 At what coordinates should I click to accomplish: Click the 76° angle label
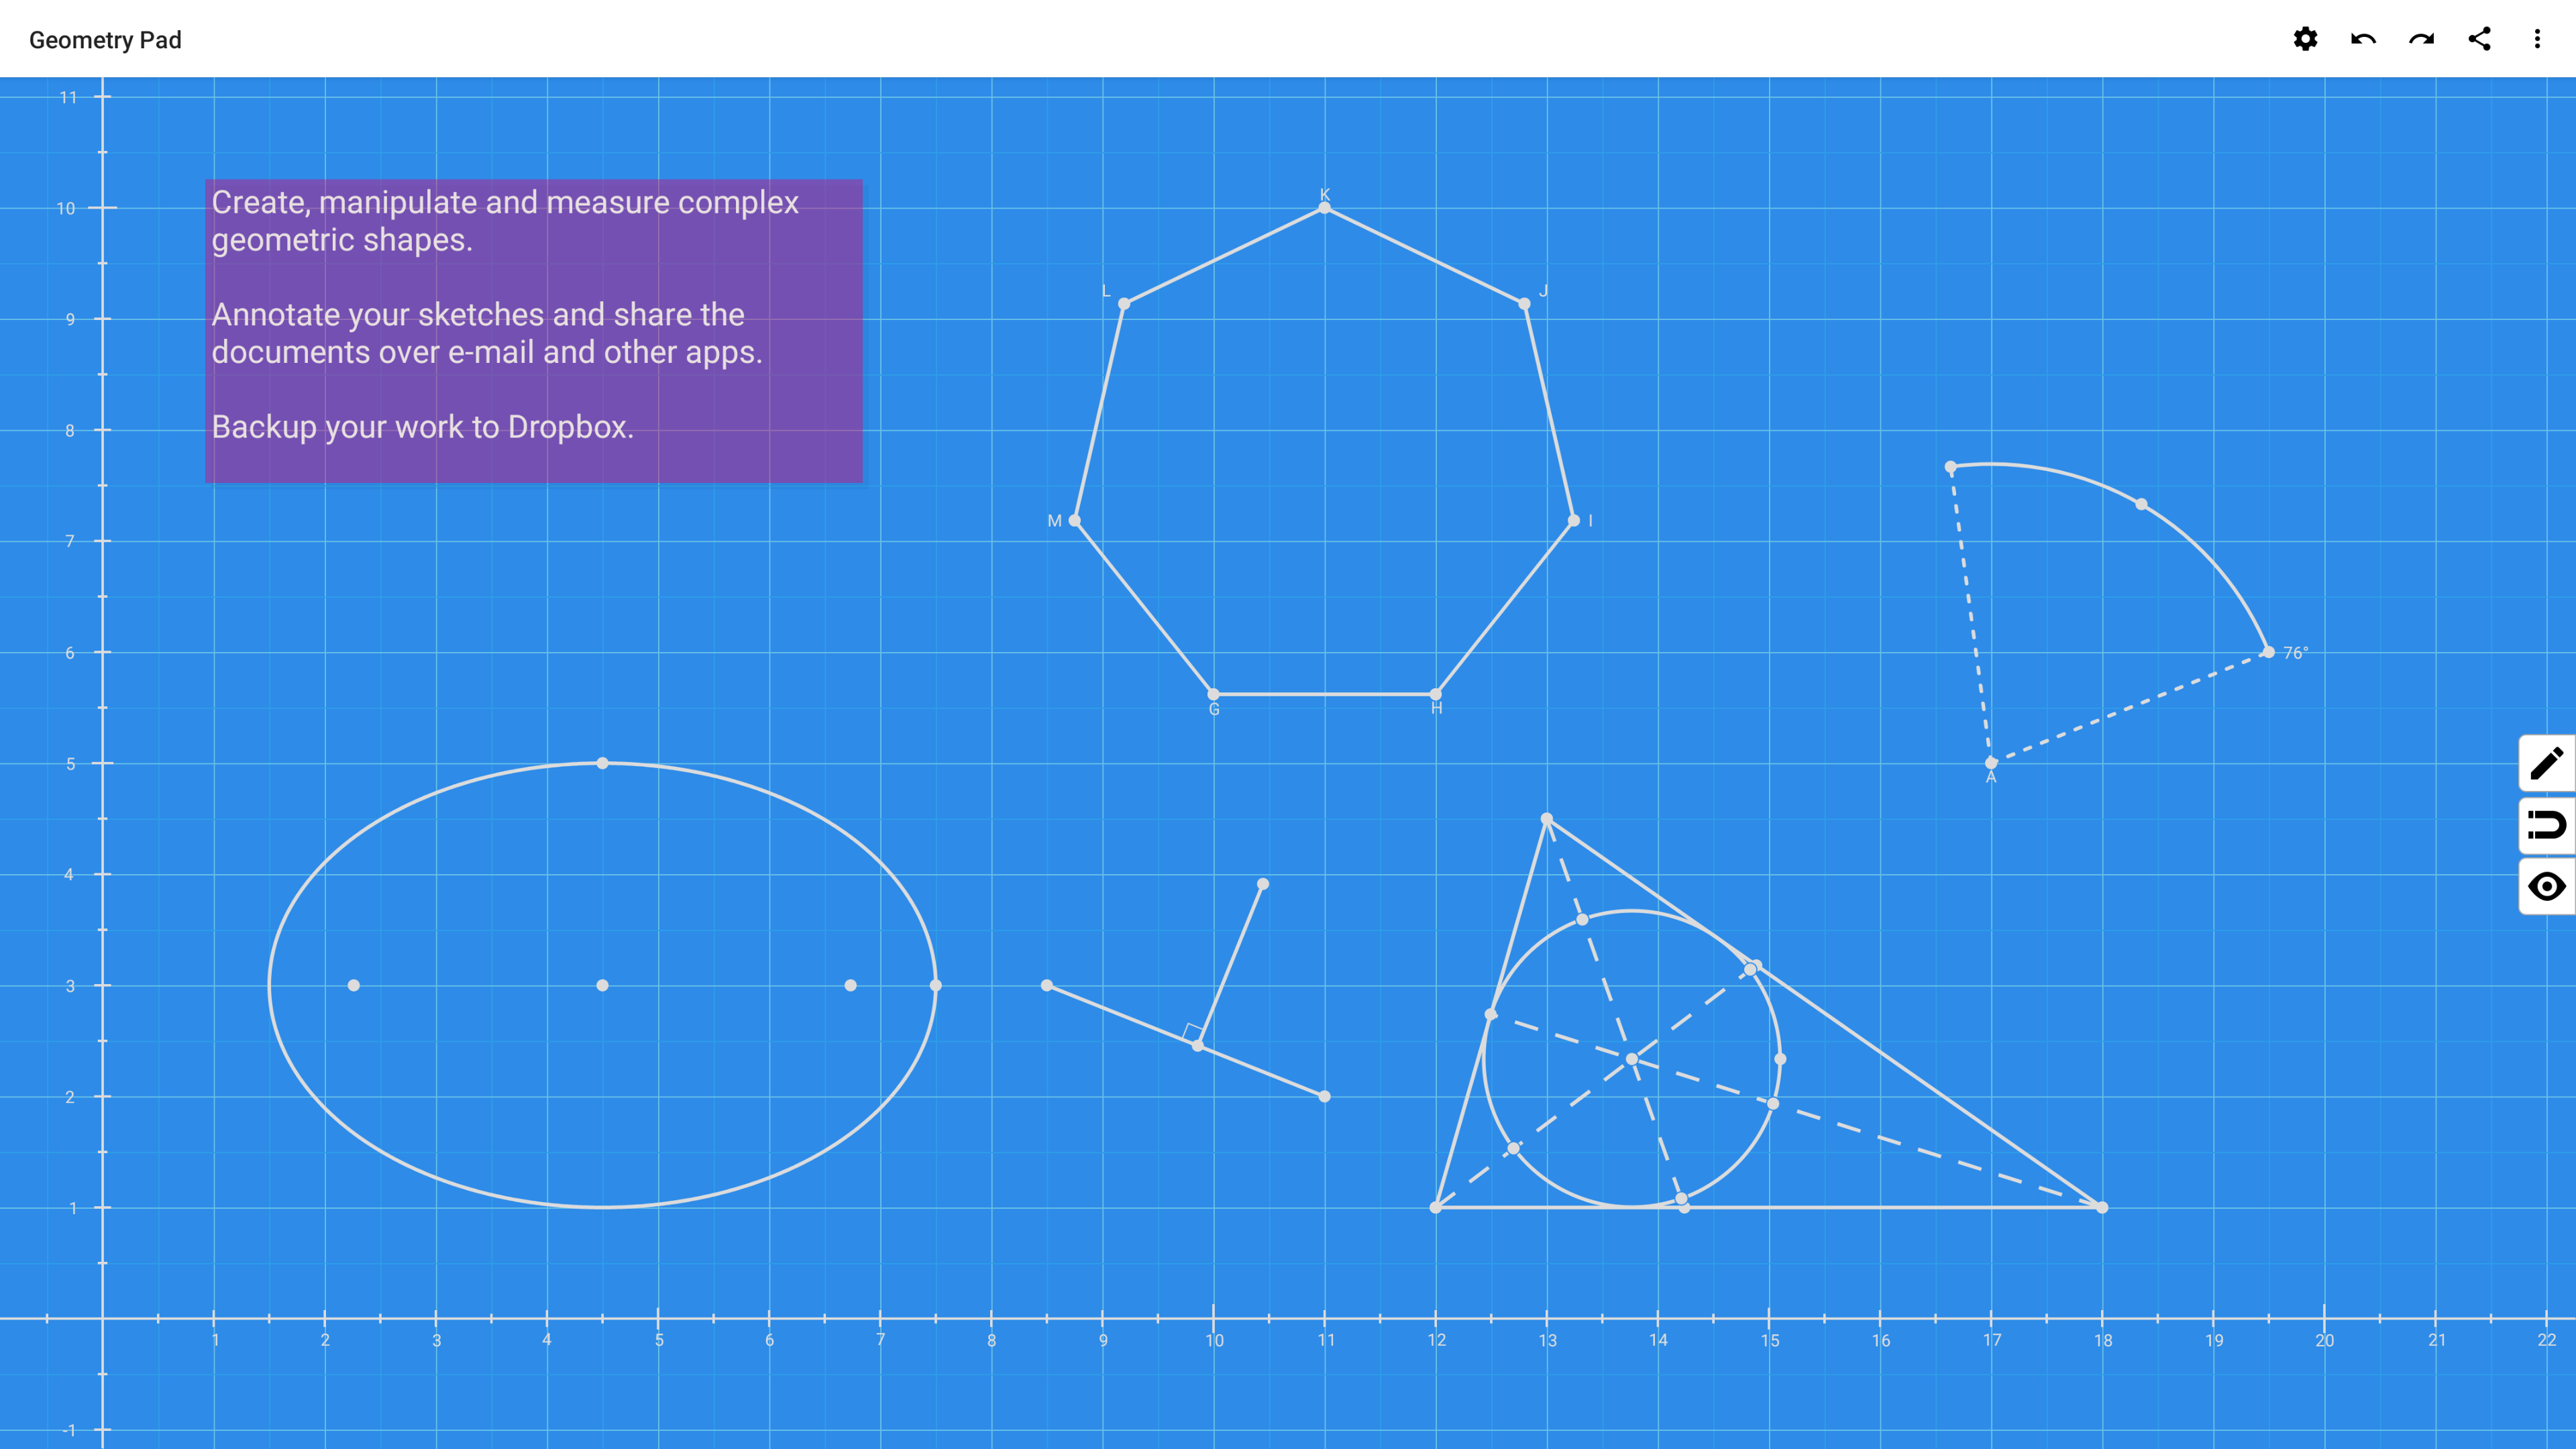click(2295, 653)
